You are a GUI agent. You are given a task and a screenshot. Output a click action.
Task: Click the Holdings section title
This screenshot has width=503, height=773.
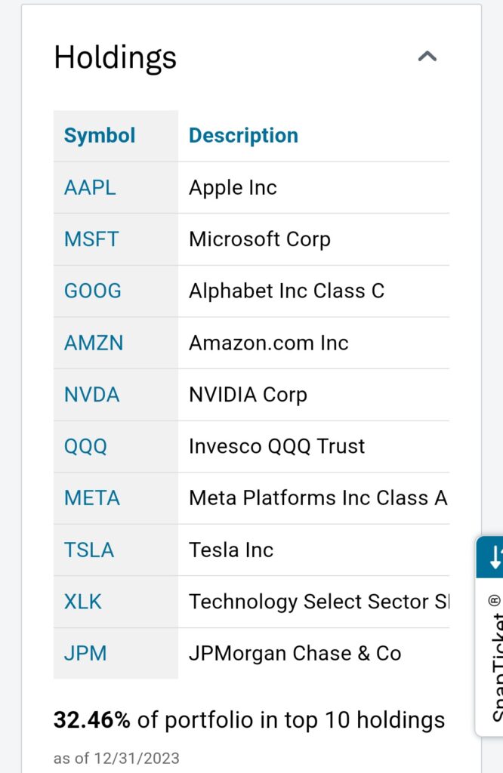tap(115, 57)
